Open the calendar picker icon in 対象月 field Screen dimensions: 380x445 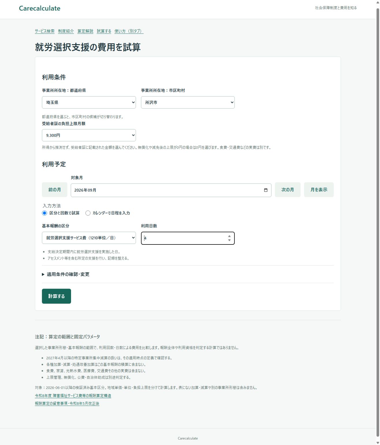[x=266, y=190]
